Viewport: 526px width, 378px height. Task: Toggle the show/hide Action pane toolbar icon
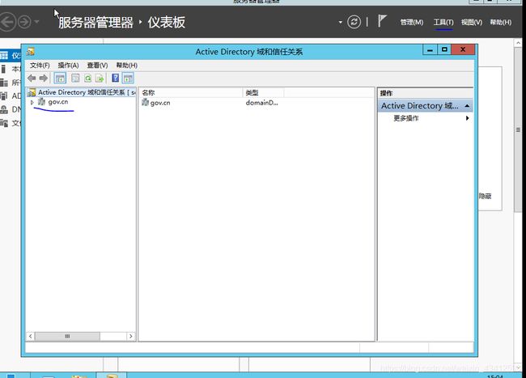point(128,79)
